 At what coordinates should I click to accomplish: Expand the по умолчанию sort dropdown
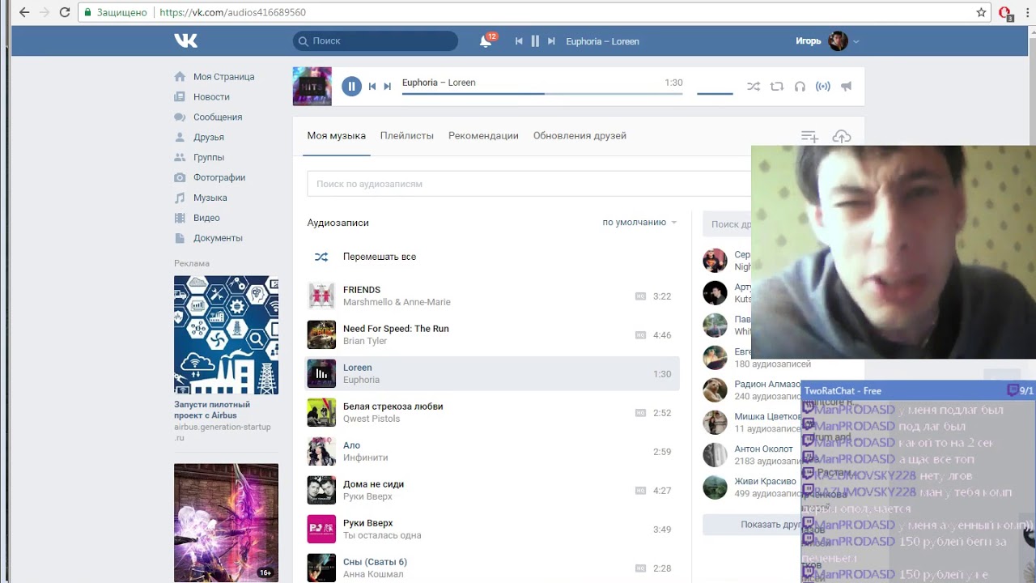(x=639, y=223)
